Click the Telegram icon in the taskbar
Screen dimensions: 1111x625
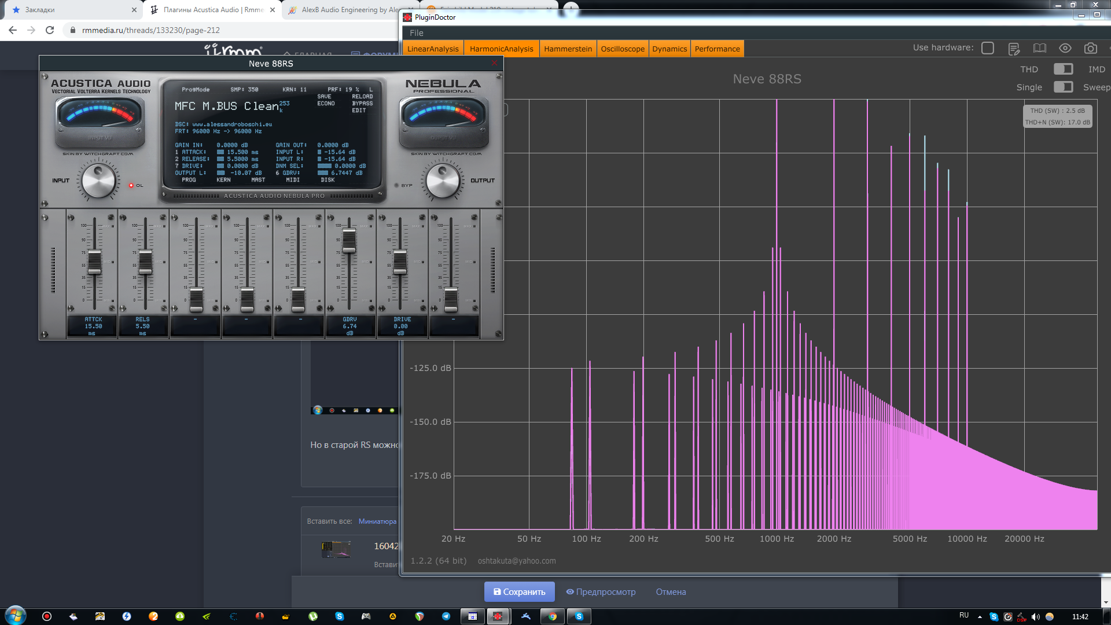(446, 616)
